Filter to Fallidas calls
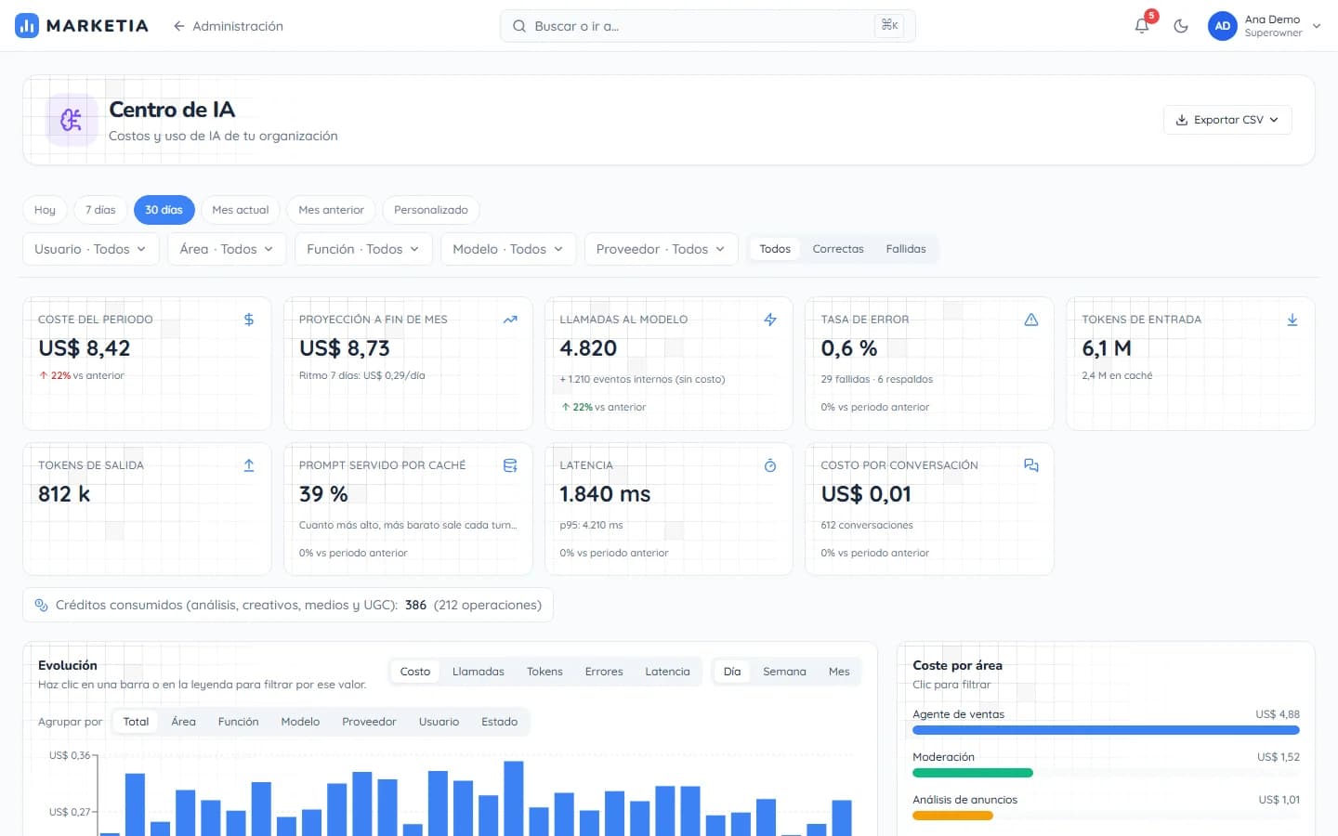This screenshot has width=1338, height=836. pyautogui.click(x=906, y=249)
